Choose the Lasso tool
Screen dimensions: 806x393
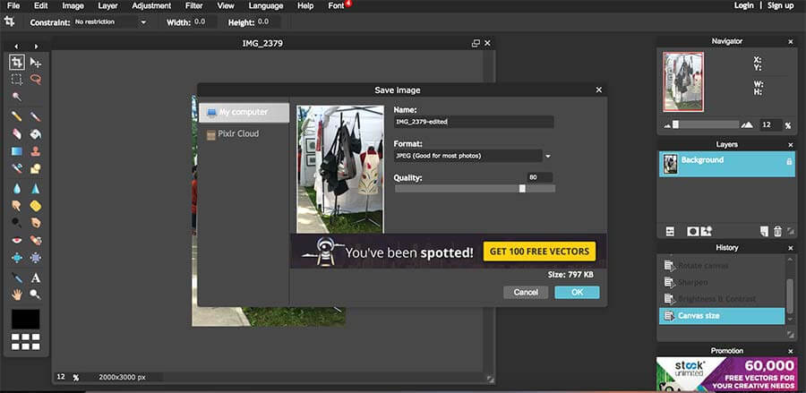pos(36,80)
